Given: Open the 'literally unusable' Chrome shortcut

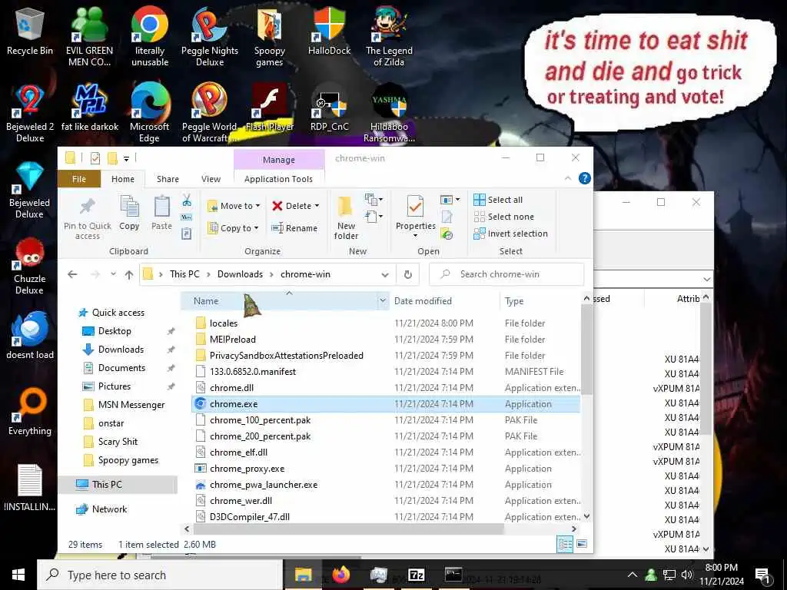Looking at the screenshot, I should [150, 36].
